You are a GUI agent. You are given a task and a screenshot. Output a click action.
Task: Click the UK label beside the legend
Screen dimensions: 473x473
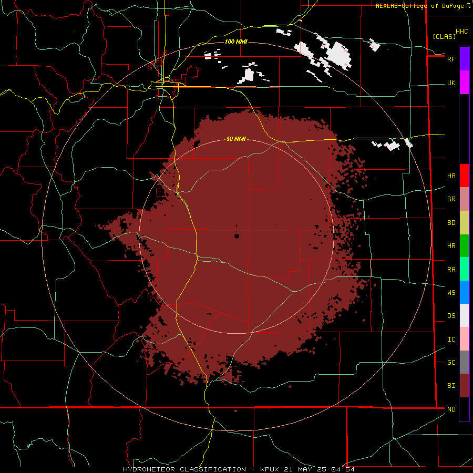pos(451,83)
